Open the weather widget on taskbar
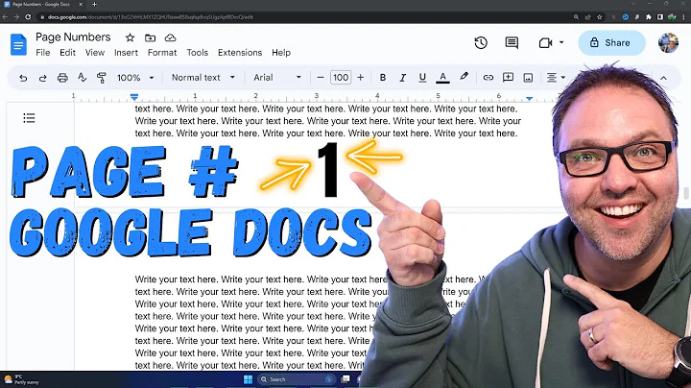Image resolution: width=691 pixels, height=388 pixels. click(21, 379)
